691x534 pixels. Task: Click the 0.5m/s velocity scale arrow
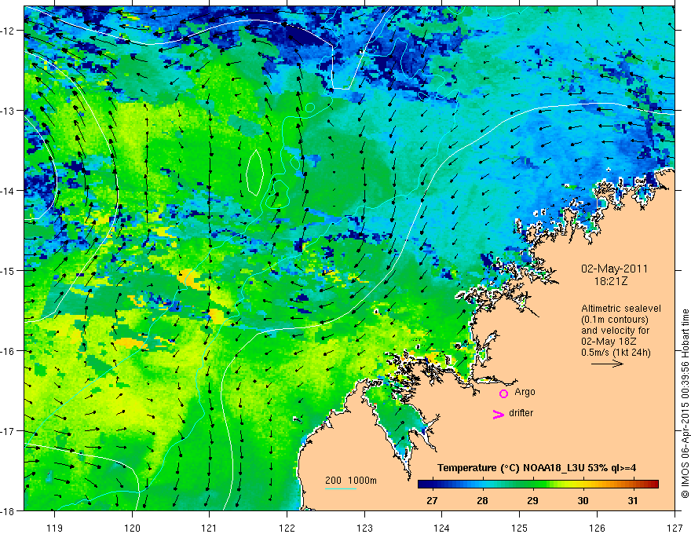pos(607,364)
